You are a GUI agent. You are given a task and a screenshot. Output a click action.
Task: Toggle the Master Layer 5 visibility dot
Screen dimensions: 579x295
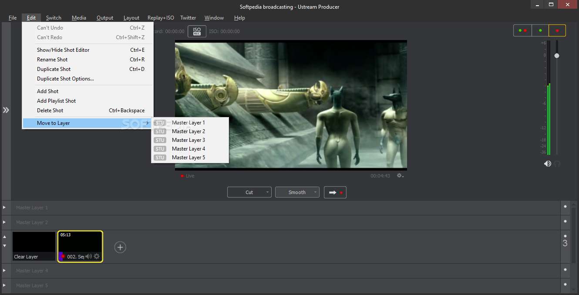[565, 285]
